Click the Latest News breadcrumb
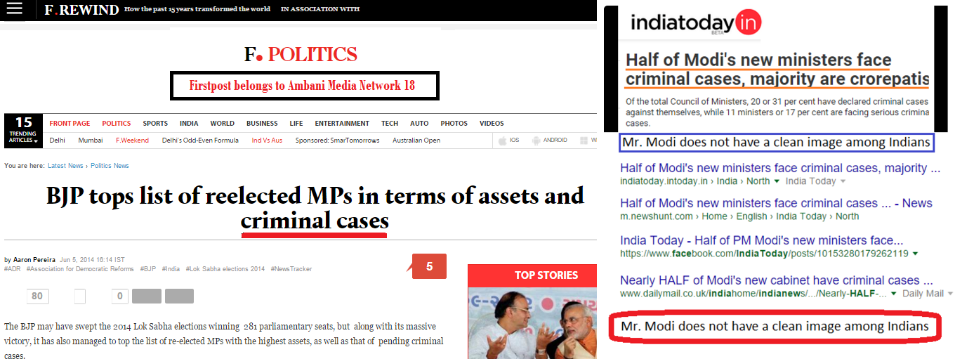This screenshot has width=955, height=359. (x=65, y=166)
